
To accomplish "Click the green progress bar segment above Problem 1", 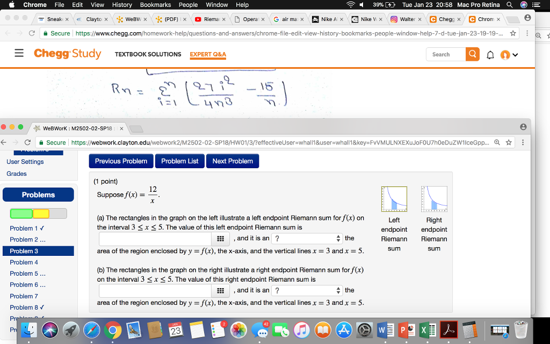I will [21, 213].
